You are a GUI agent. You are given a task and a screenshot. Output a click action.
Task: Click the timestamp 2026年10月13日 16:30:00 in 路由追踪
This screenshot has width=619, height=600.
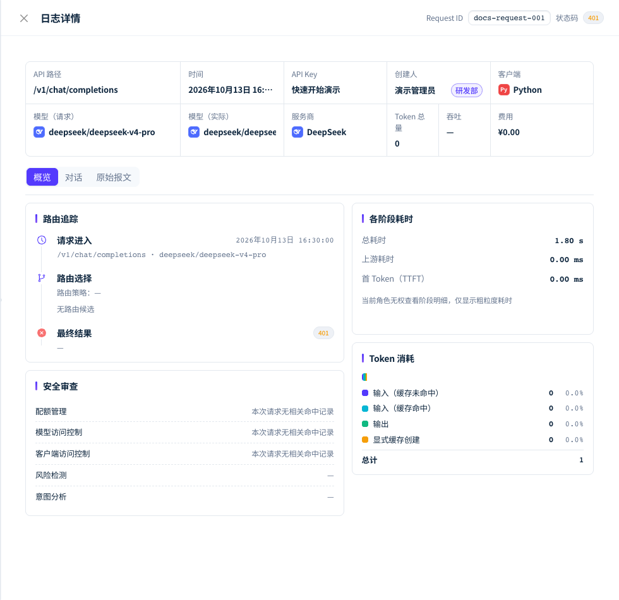point(285,240)
